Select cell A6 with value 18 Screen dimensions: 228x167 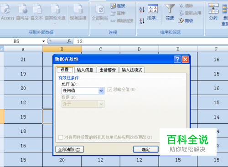pyautogui.click(x=23, y=131)
